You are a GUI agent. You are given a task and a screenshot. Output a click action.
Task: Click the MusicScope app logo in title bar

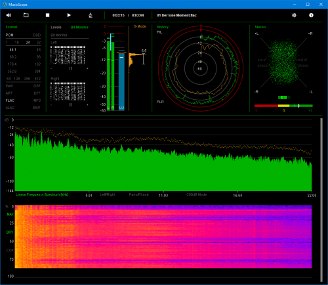(x=5, y=5)
